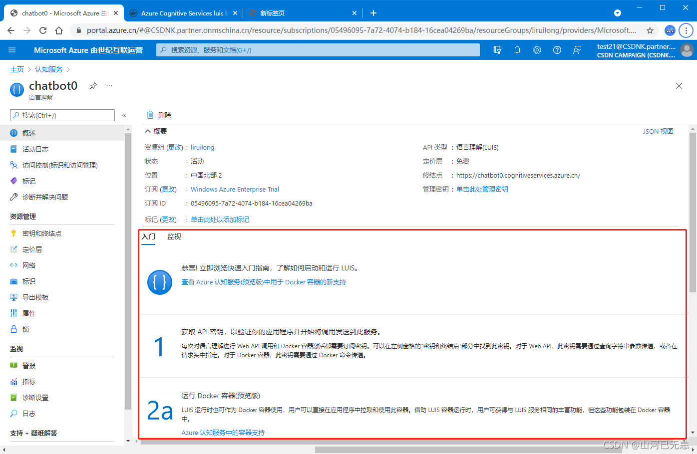The width and height of the screenshot is (697, 454).
Task: Open the Azure portal hamburger menu
Action: [x=12, y=50]
